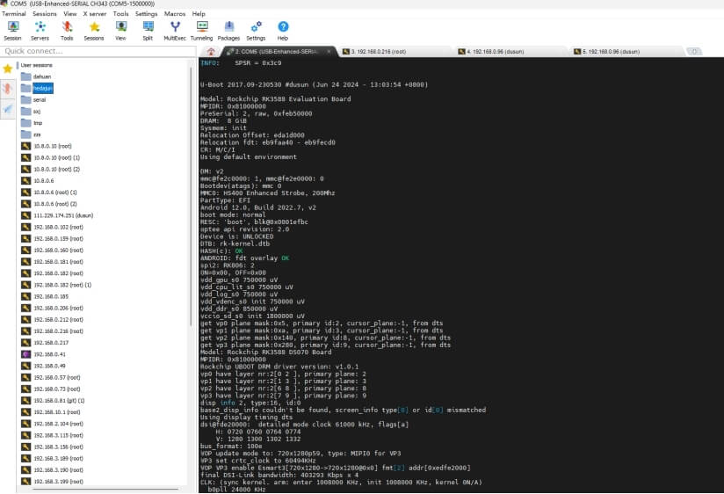The width and height of the screenshot is (724, 494).
Task: Click the User sessions tree root
Action: coord(37,65)
